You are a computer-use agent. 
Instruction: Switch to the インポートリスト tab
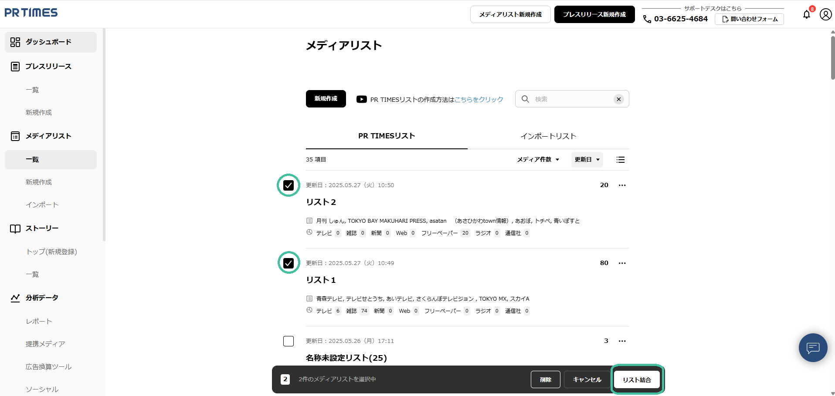[548, 136]
